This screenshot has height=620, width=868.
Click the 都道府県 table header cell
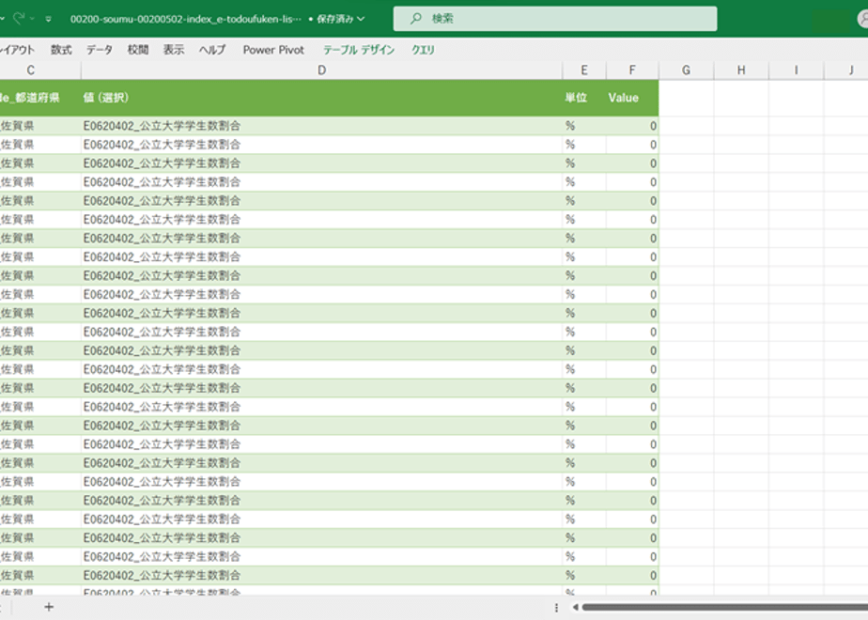pyautogui.click(x=39, y=98)
